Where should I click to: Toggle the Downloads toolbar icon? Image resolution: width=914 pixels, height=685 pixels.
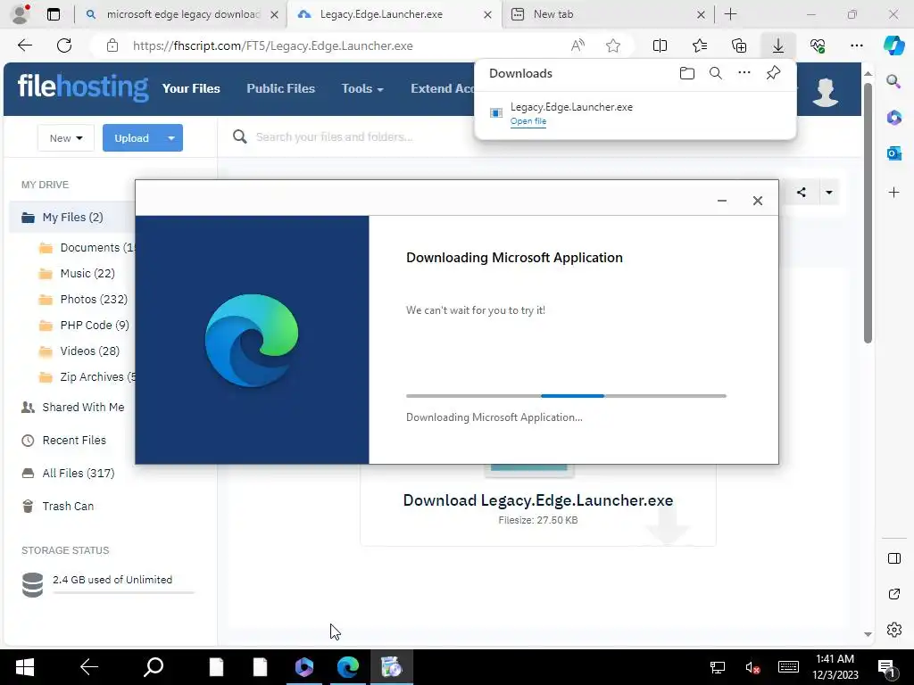[x=778, y=45]
